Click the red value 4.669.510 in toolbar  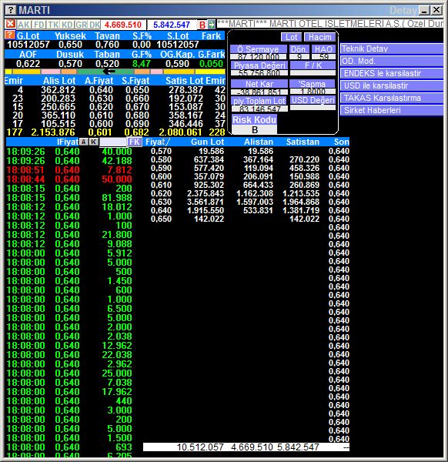123,25
